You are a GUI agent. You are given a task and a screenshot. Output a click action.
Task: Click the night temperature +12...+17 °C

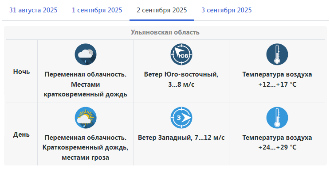pyautogui.click(x=277, y=84)
